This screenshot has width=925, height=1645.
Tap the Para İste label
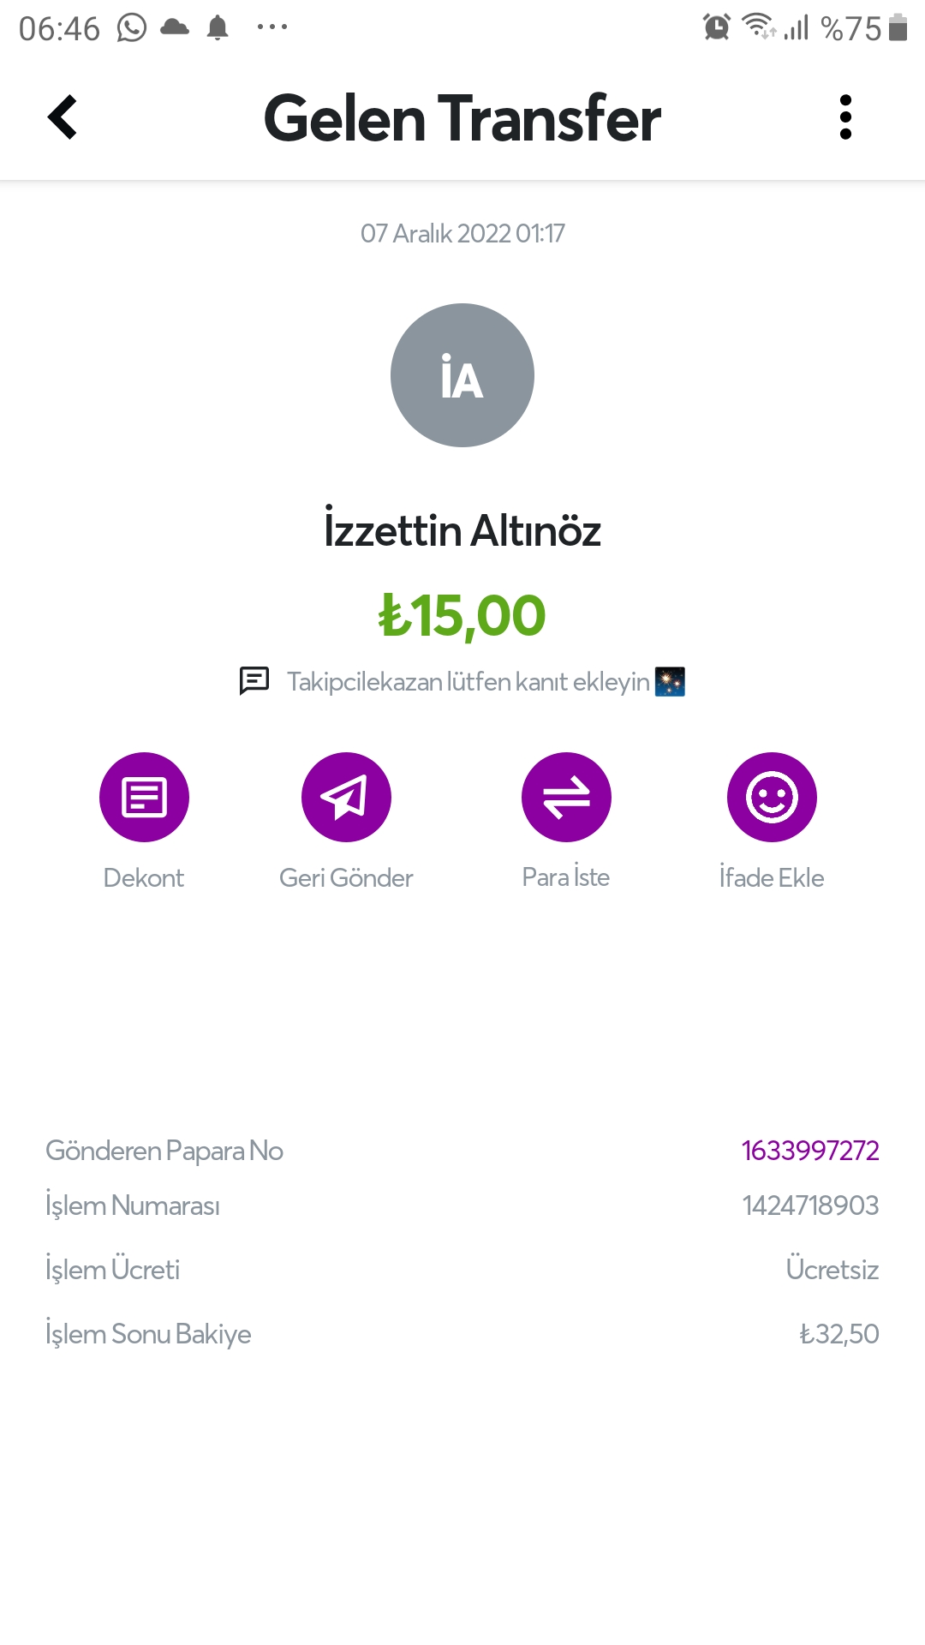tap(566, 877)
